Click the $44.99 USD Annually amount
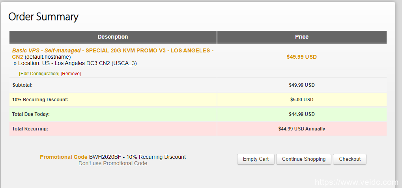Viewport: 402px width, 188px height. click(x=302, y=129)
